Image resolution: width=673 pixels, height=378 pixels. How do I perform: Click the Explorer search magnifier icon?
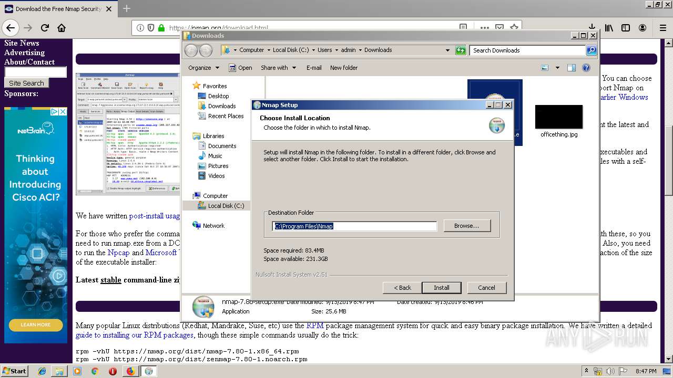coord(592,50)
